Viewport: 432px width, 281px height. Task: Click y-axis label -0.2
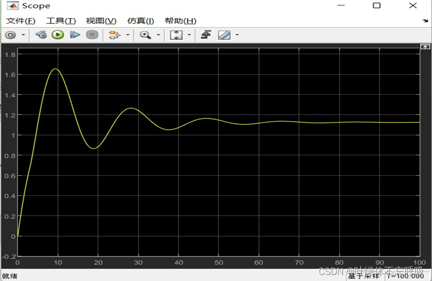click(x=9, y=256)
